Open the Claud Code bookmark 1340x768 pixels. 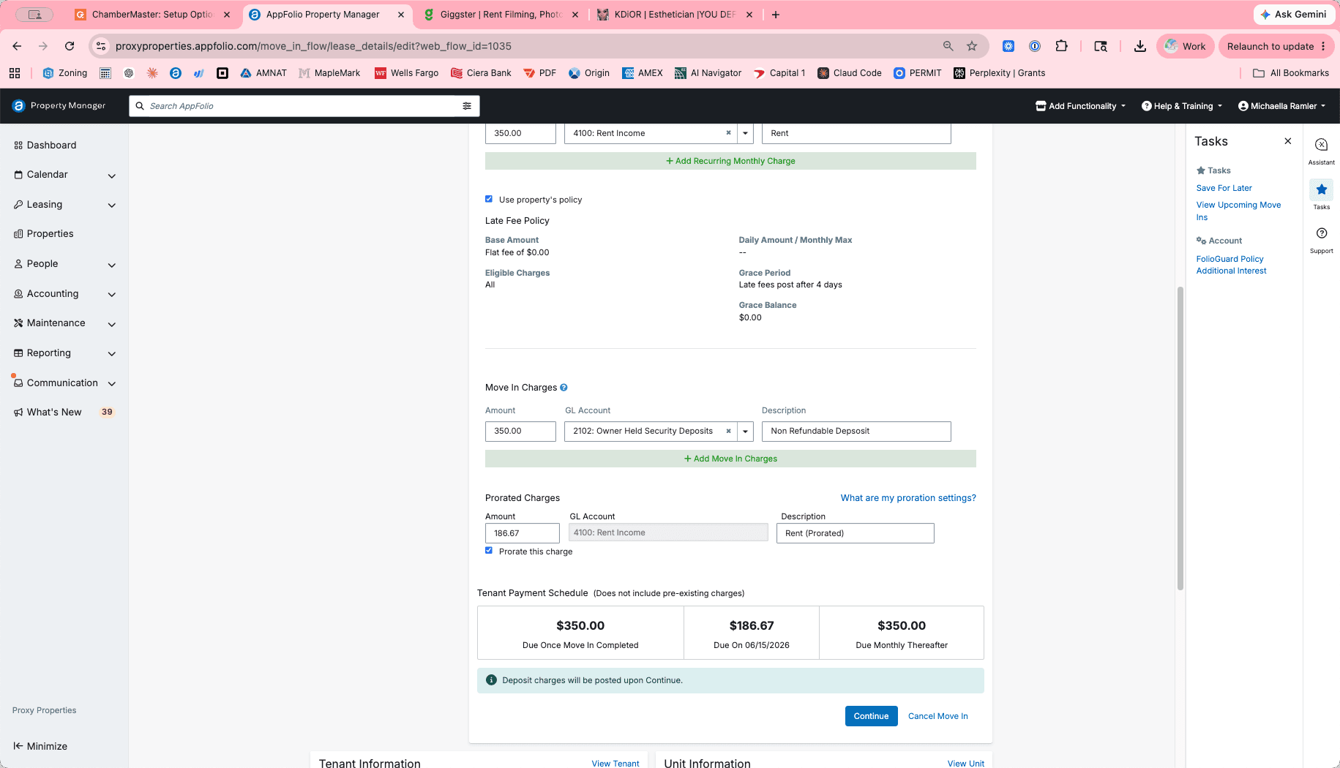click(850, 73)
